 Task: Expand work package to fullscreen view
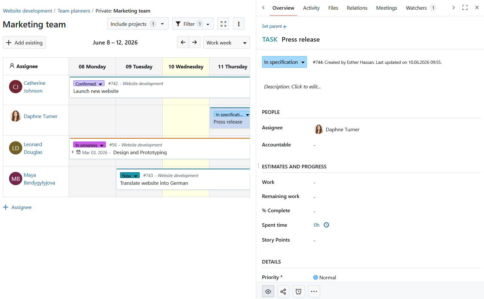pos(465,7)
